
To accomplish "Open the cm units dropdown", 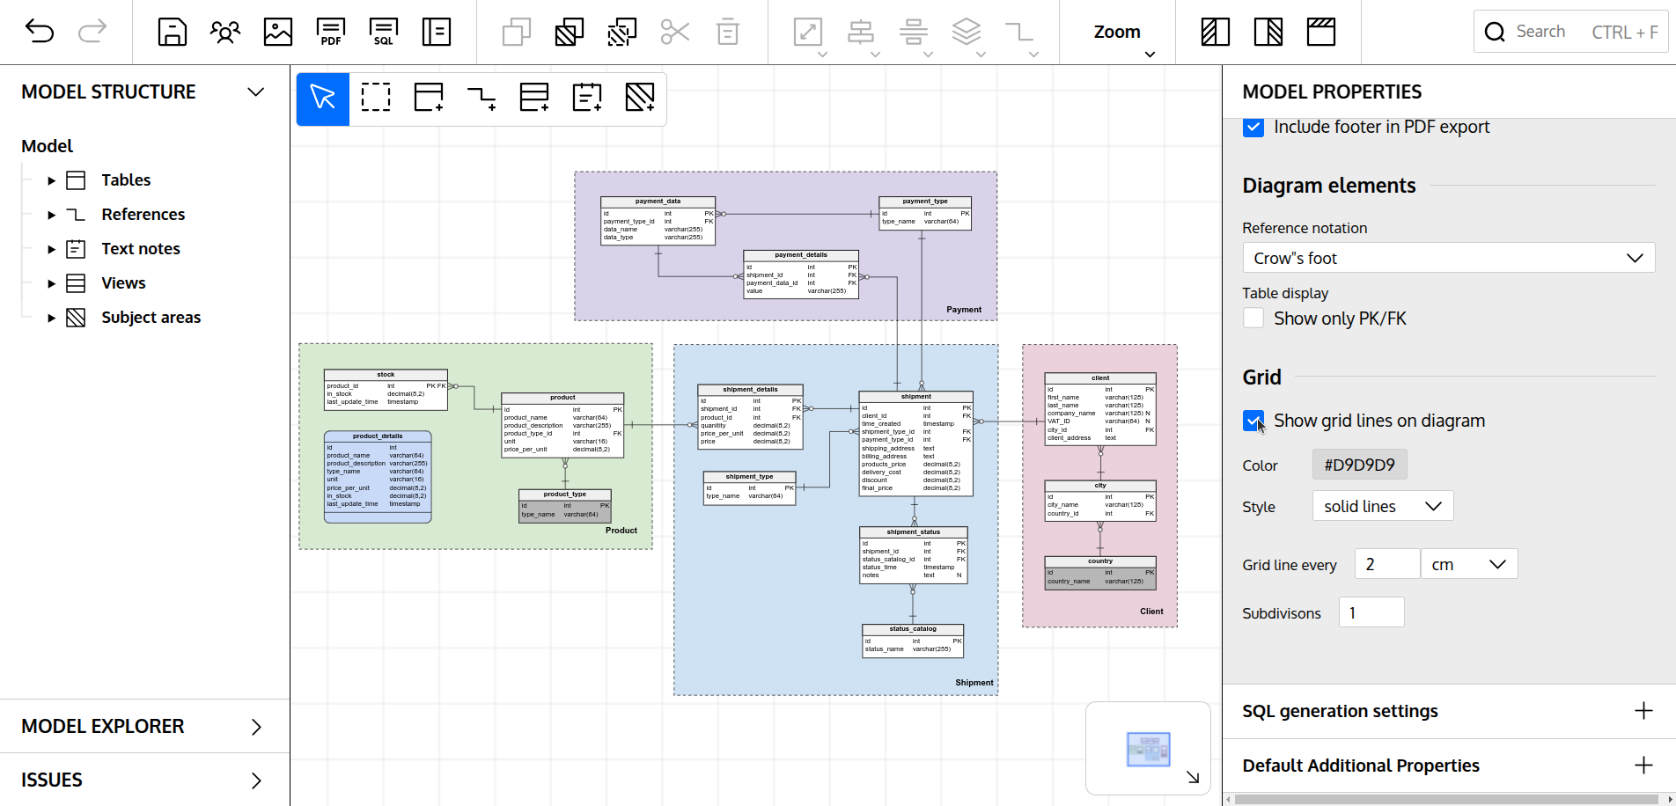I will (1469, 564).
